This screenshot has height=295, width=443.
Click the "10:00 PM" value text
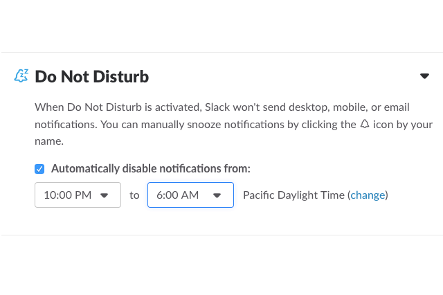tap(68, 195)
